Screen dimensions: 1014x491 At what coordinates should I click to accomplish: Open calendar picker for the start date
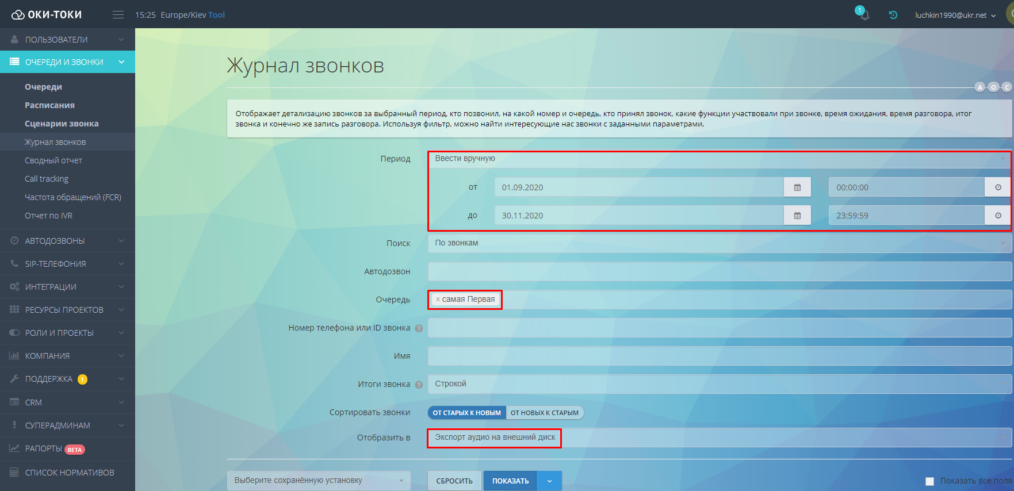point(797,187)
